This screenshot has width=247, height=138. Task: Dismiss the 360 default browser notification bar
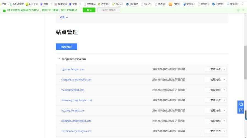point(243,10)
